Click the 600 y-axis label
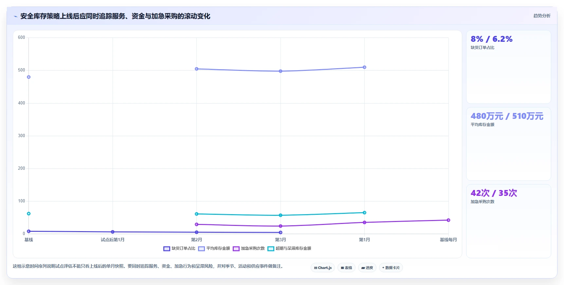The image size is (564, 285). pyautogui.click(x=22, y=38)
